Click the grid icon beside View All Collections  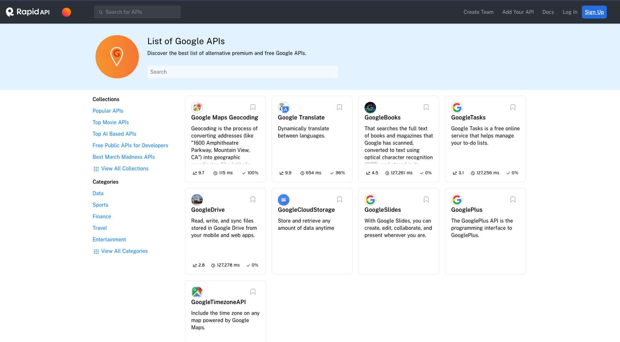96,169
